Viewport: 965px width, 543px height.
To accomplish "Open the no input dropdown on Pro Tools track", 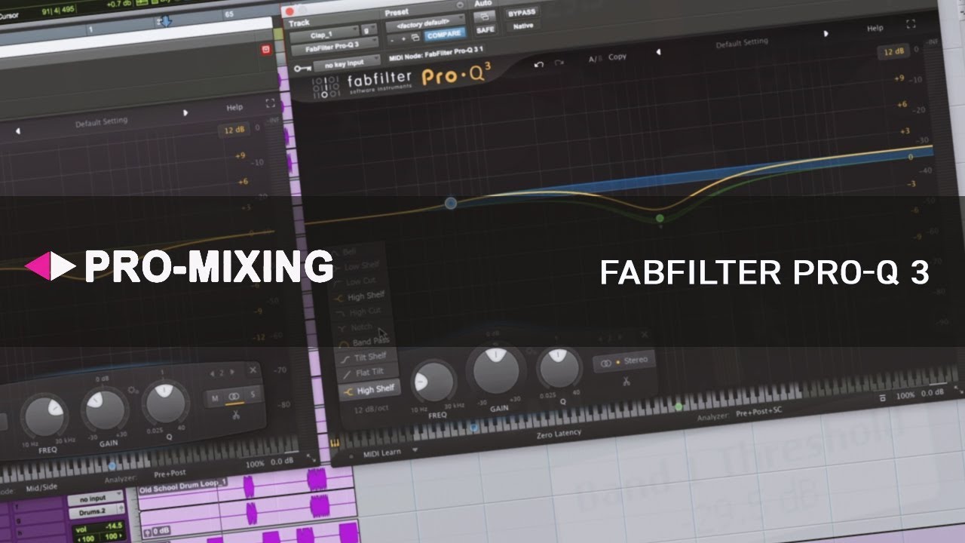I will click(96, 499).
